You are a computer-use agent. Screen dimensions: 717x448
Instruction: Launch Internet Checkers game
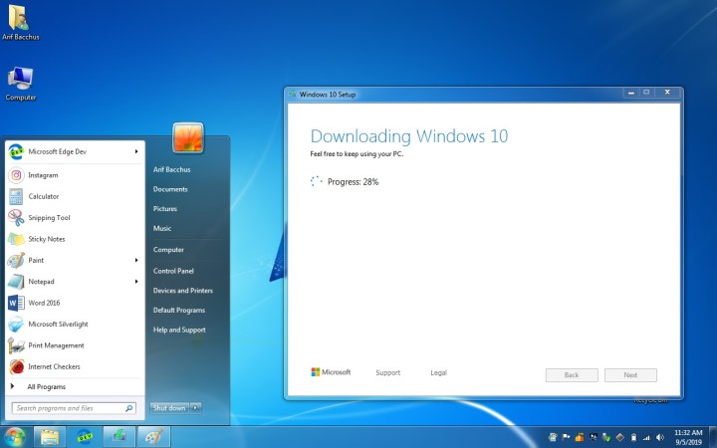click(x=54, y=366)
